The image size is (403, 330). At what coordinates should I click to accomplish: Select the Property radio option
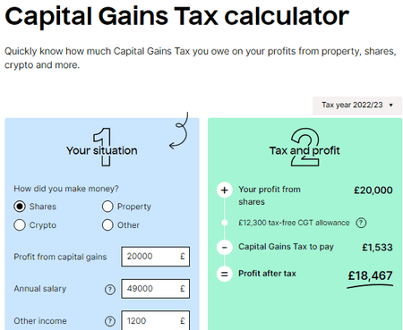coord(107,207)
